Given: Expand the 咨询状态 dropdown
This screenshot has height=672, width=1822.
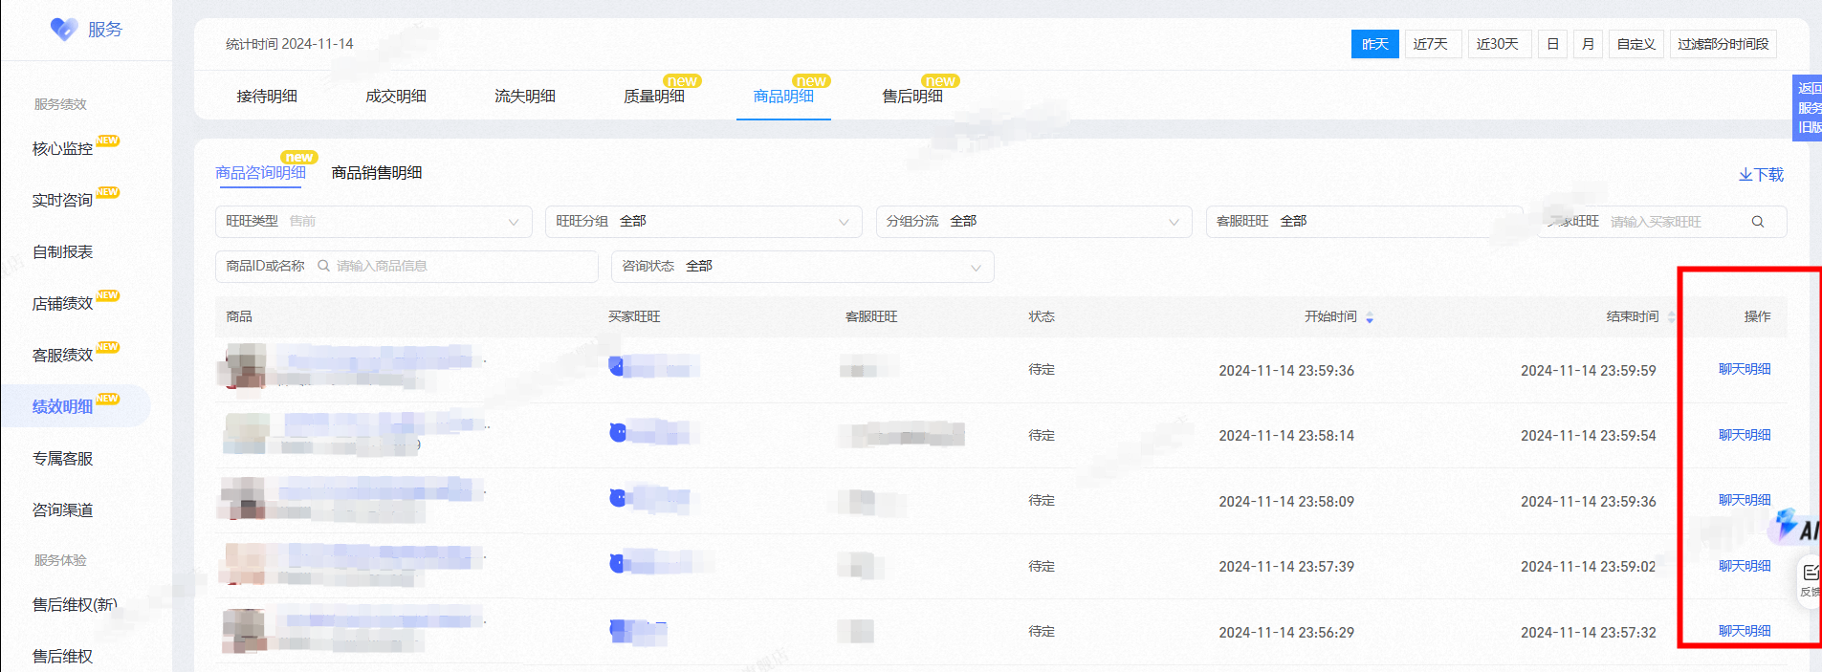Looking at the screenshot, I should (802, 267).
